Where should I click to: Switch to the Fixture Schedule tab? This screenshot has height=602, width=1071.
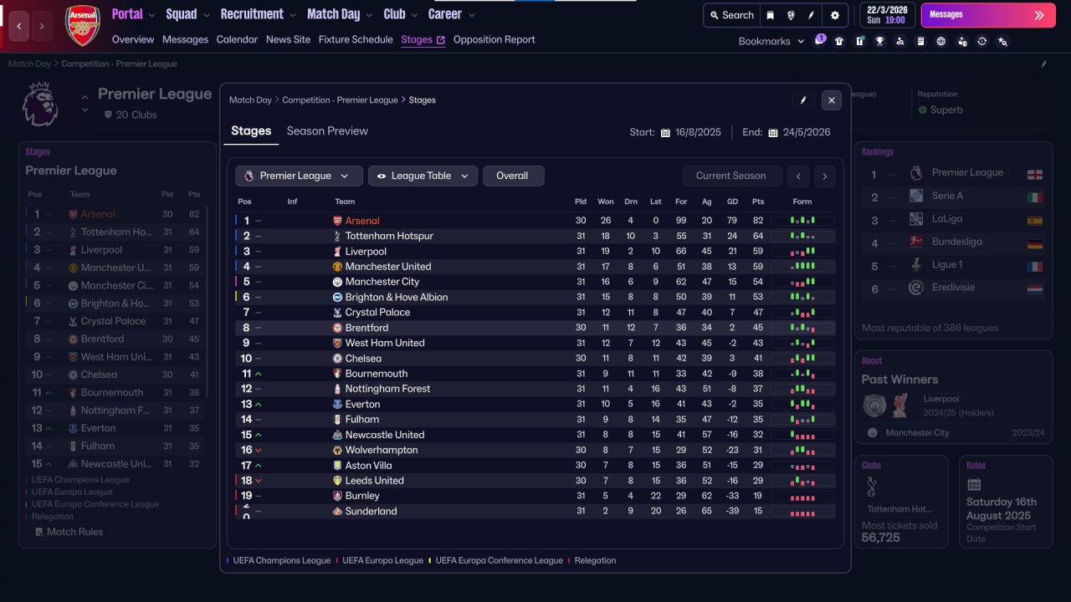pyautogui.click(x=356, y=39)
